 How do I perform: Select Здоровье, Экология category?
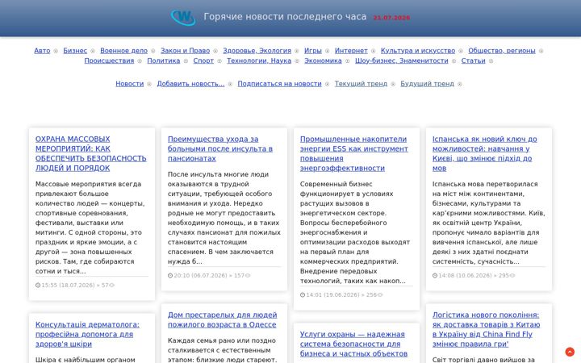257,51
